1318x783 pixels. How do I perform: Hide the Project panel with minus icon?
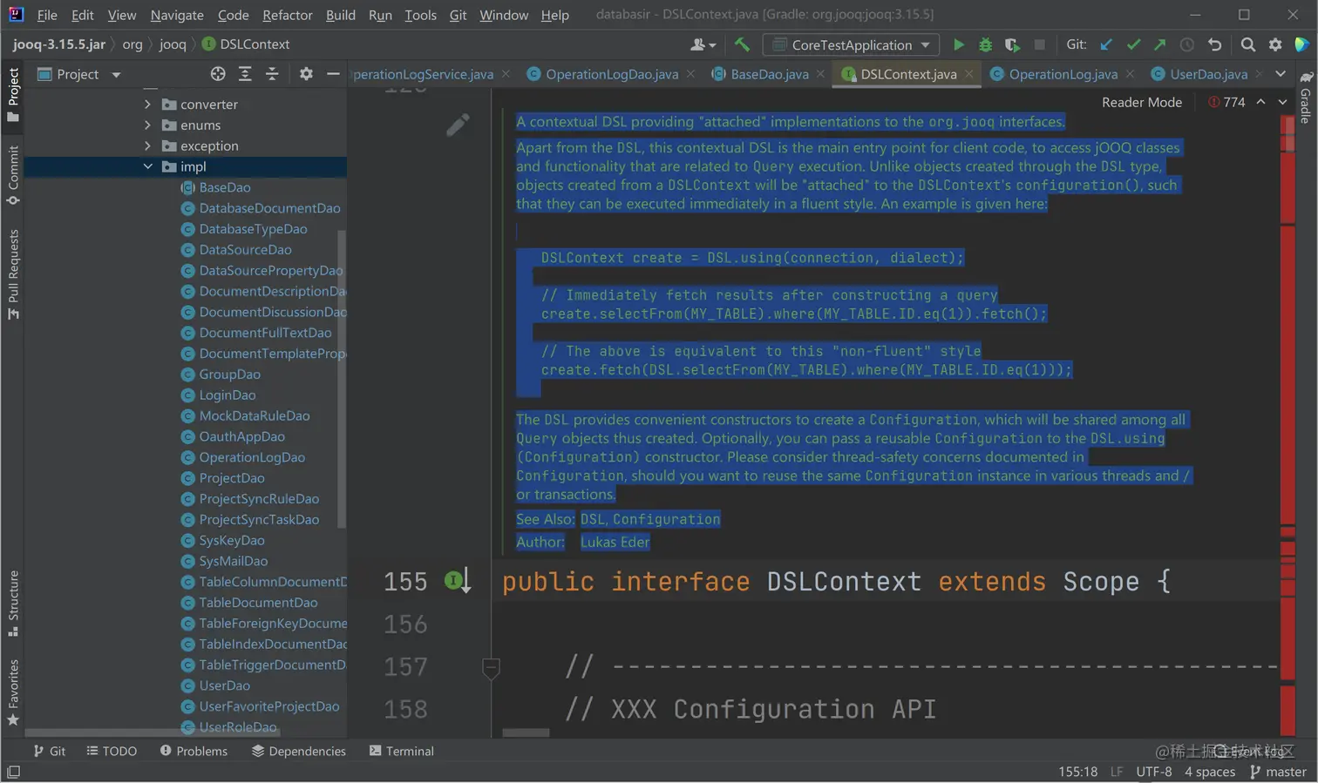pyautogui.click(x=333, y=74)
